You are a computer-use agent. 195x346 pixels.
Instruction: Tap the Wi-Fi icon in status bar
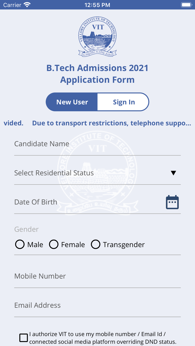coord(26,4)
